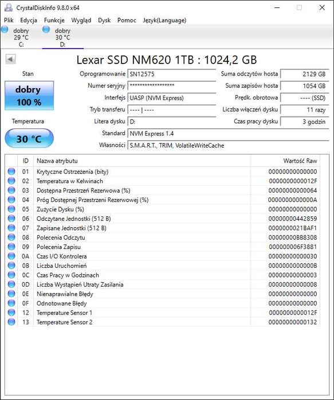Click status orb of attribute 03 Dostępna Przestrzeń Rezerwowa

pyautogui.click(x=11, y=191)
